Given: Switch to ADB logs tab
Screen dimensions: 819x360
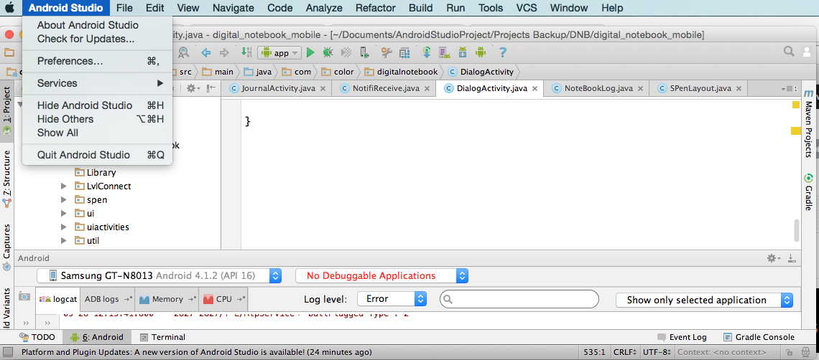Looking at the screenshot, I should point(108,299).
